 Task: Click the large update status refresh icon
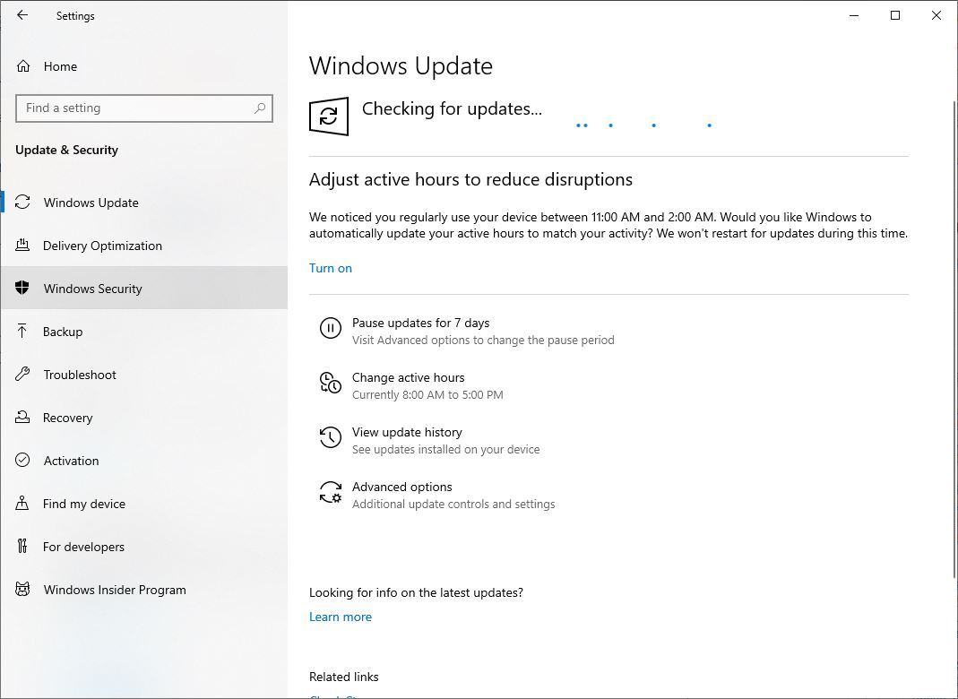[329, 116]
